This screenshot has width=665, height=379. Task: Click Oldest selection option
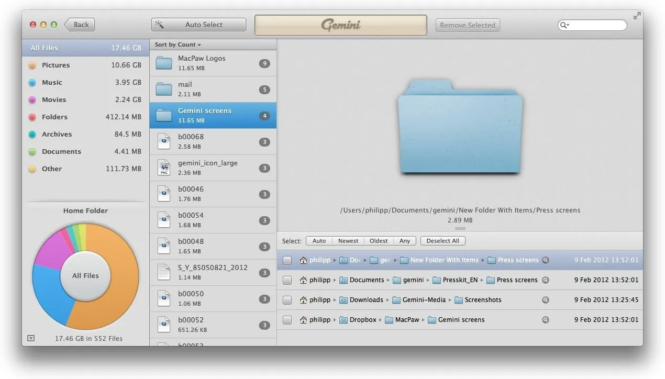379,241
